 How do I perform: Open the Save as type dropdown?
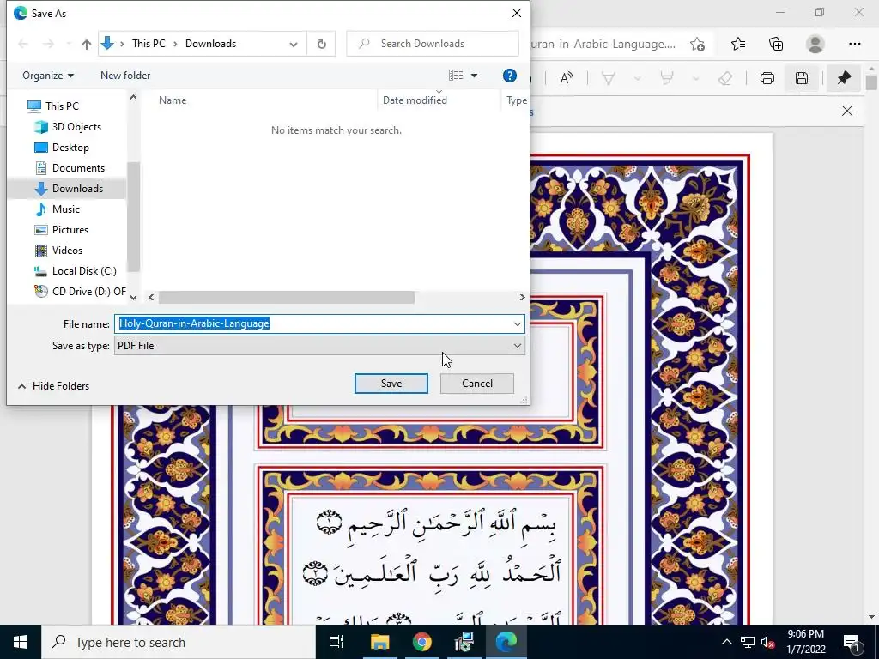(x=319, y=346)
